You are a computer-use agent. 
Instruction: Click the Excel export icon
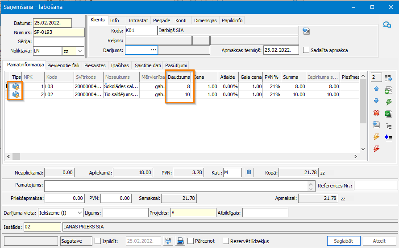click(x=389, y=114)
